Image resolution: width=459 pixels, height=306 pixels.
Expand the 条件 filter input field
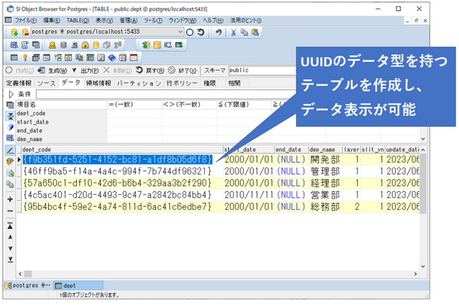click(x=167, y=94)
